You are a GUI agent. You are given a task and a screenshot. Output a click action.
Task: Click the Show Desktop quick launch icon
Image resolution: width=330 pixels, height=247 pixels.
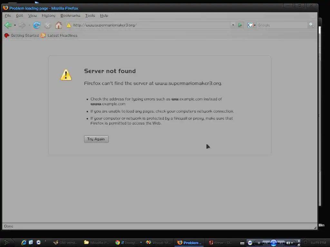click(x=31, y=242)
